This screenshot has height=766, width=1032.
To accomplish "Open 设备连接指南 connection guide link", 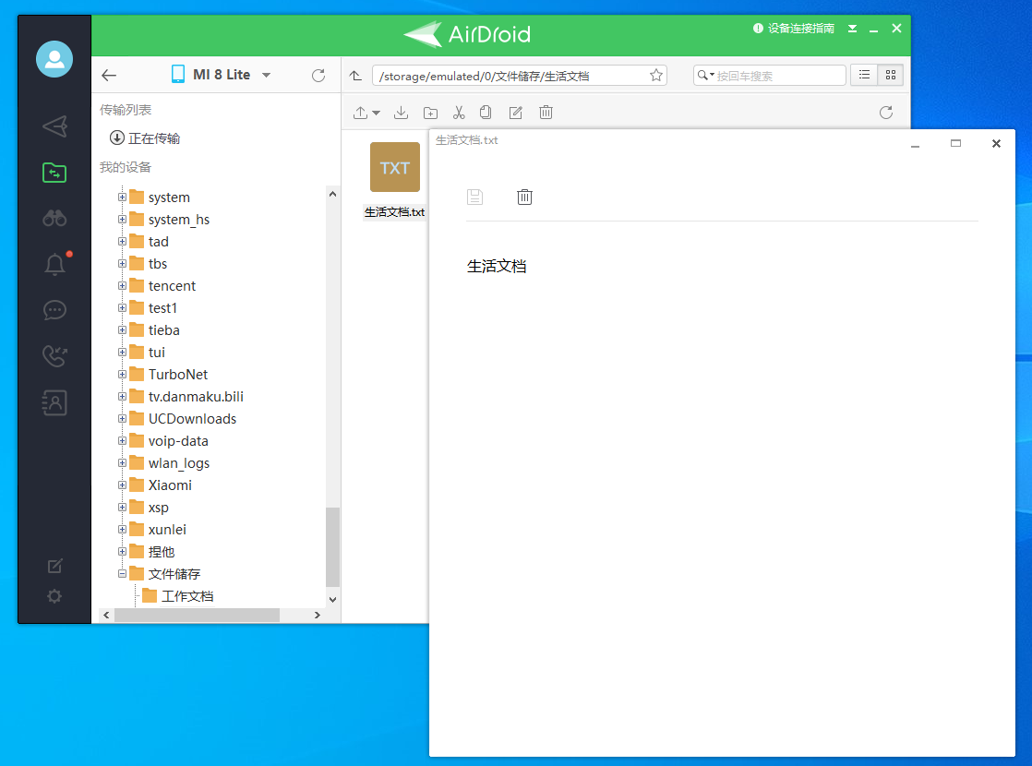I will (794, 29).
